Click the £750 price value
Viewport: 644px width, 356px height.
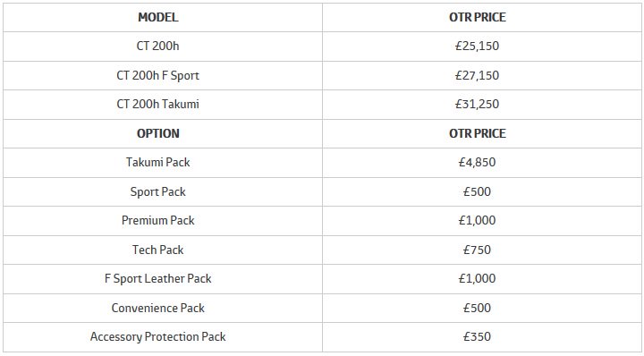point(478,250)
